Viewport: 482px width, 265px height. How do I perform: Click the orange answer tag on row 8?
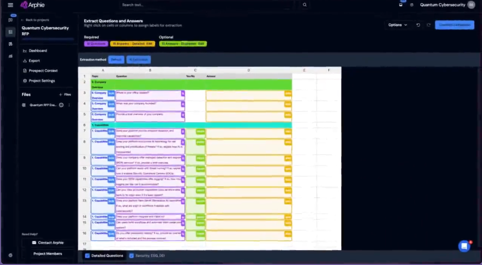click(288, 142)
